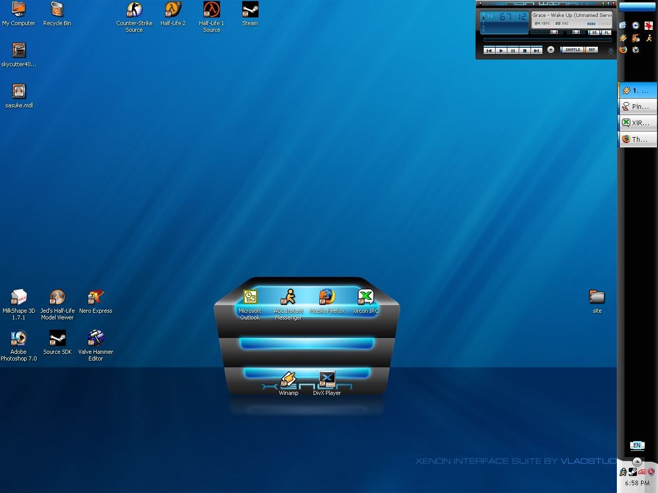Click the Nero Express shortcut

[x=96, y=301]
